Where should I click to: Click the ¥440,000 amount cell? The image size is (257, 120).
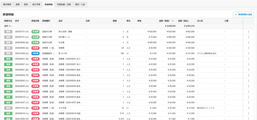click(x=190, y=48)
